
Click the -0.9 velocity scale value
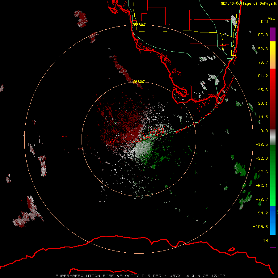click(x=263, y=131)
